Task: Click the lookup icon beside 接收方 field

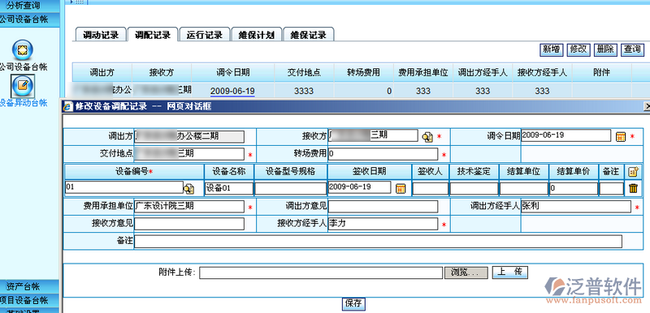Action: (x=427, y=136)
